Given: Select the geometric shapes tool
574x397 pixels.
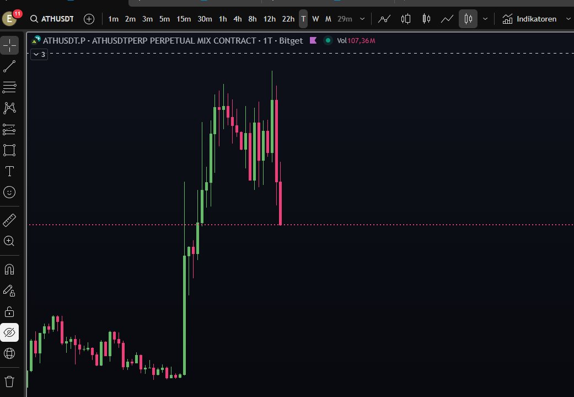Looking at the screenshot, I should coord(9,150).
